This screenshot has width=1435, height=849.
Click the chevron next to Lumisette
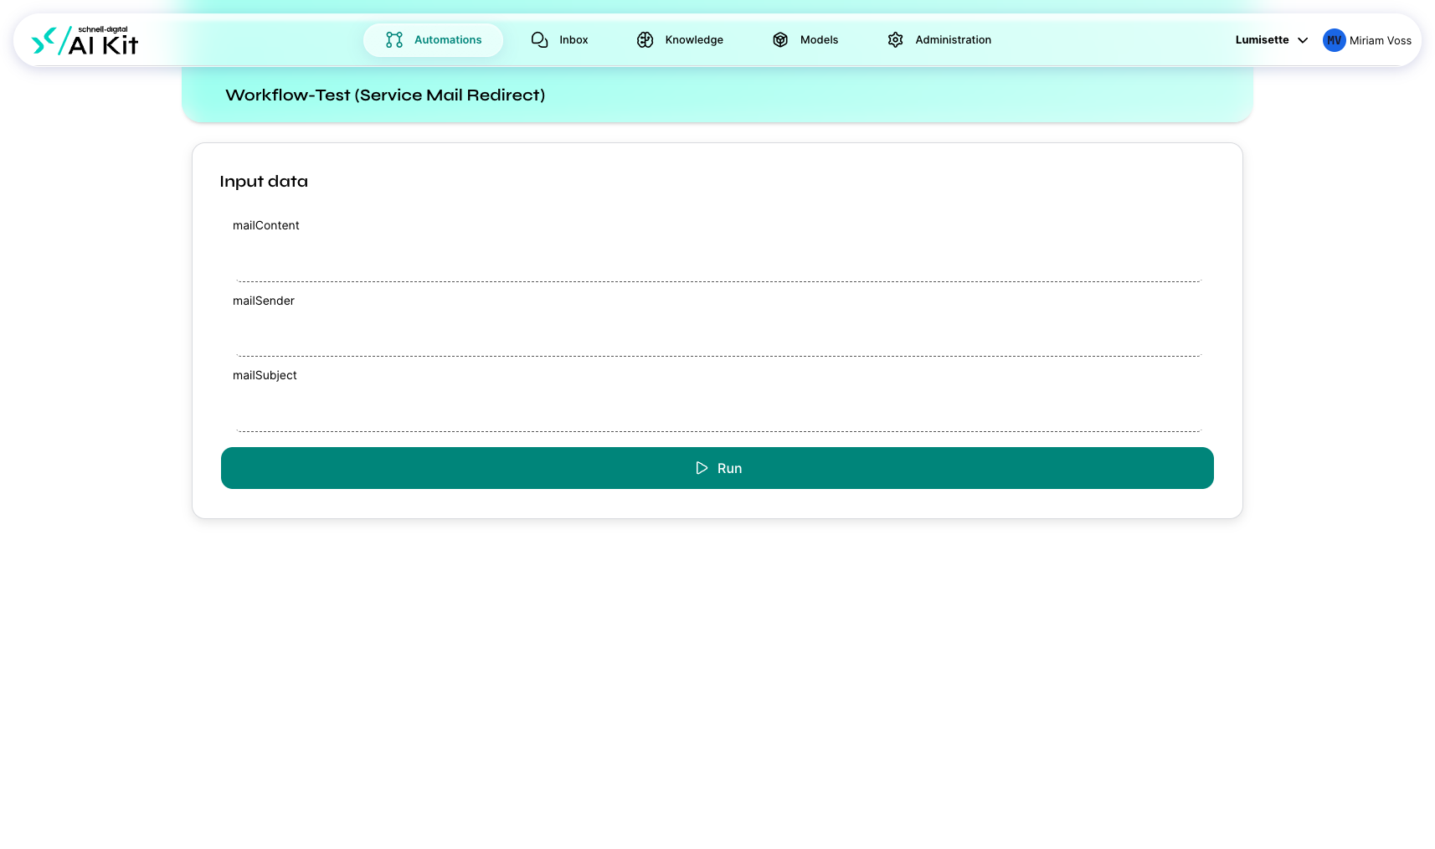point(1303,40)
